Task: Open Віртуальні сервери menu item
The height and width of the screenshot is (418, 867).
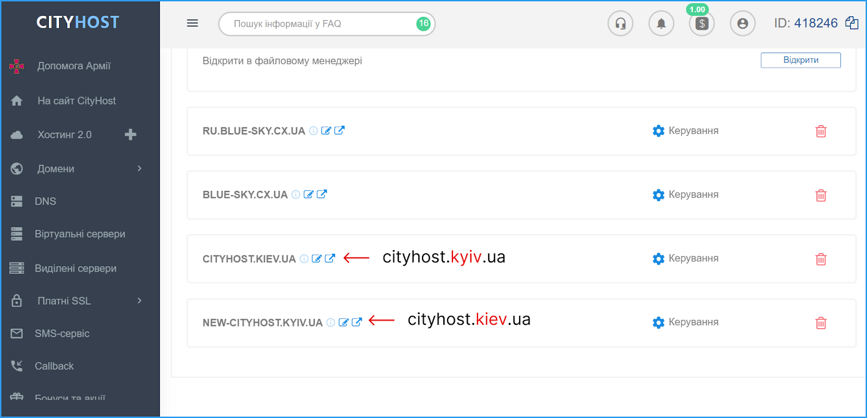Action: (80, 234)
